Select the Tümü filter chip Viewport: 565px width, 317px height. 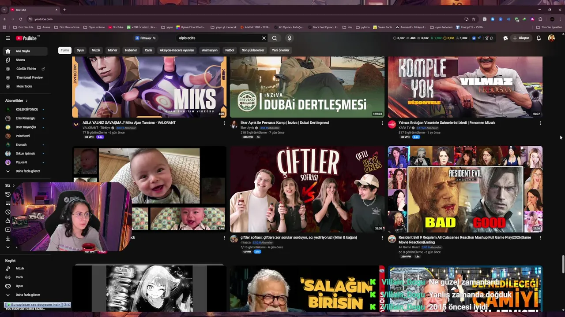click(x=65, y=50)
